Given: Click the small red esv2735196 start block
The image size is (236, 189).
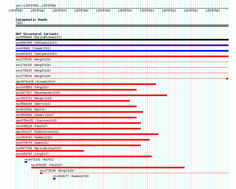Looking at the screenshot, I should tap(41, 173).
